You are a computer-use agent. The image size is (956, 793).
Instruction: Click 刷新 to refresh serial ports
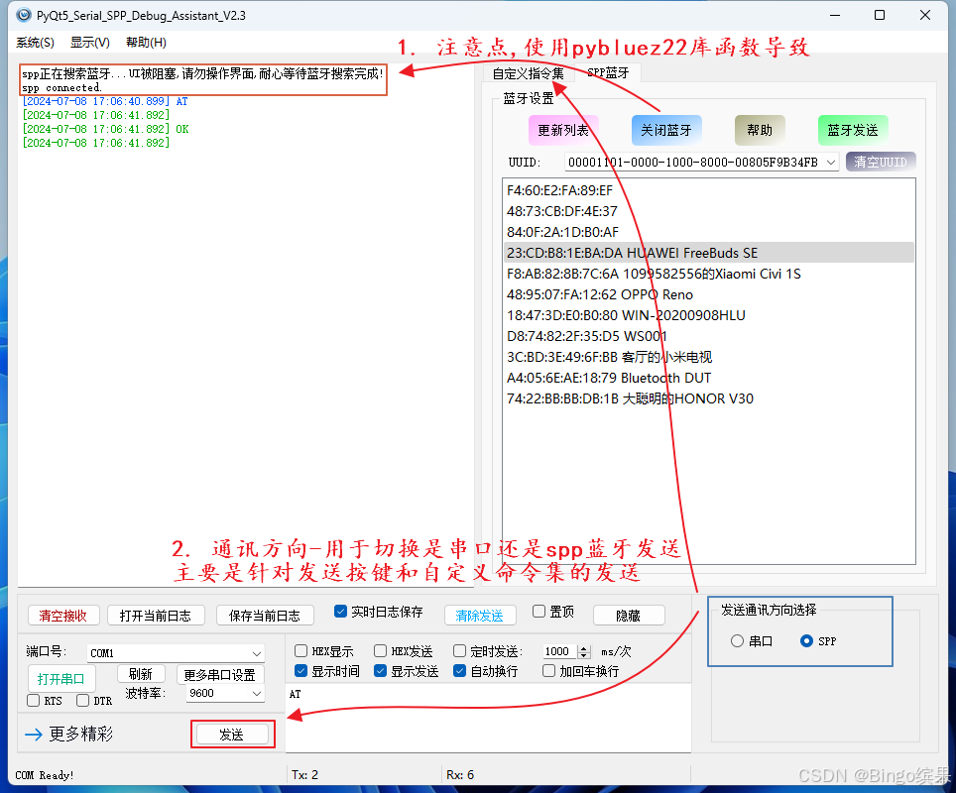(x=141, y=672)
